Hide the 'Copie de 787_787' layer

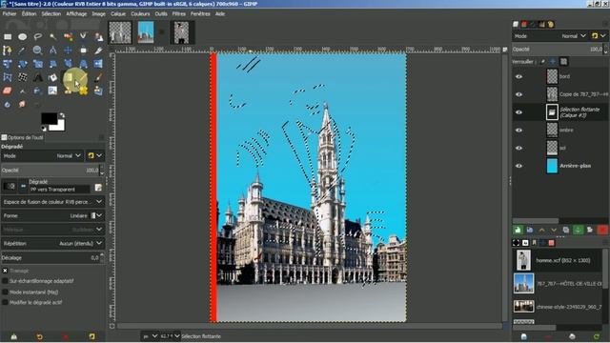pyautogui.click(x=518, y=94)
